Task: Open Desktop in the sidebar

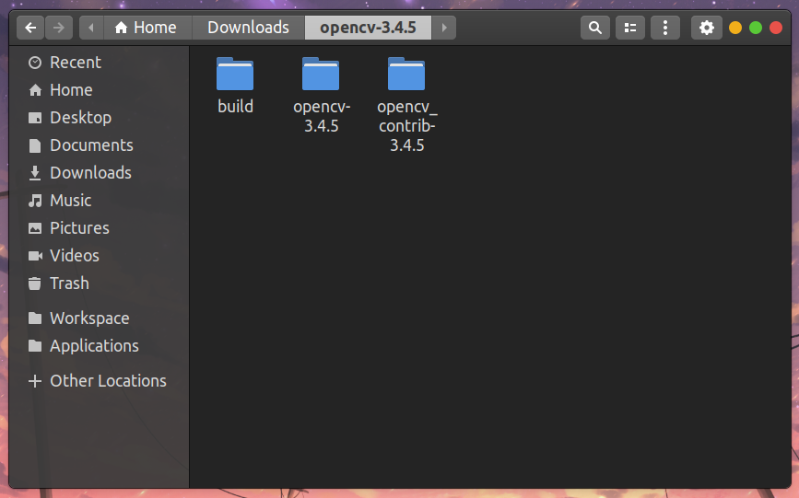Action: pos(99,118)
